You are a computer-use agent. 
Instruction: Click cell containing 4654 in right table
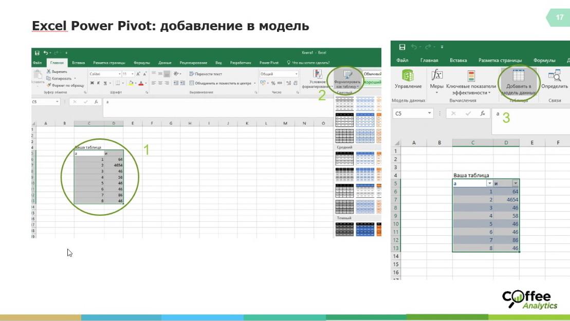point(506,199)
